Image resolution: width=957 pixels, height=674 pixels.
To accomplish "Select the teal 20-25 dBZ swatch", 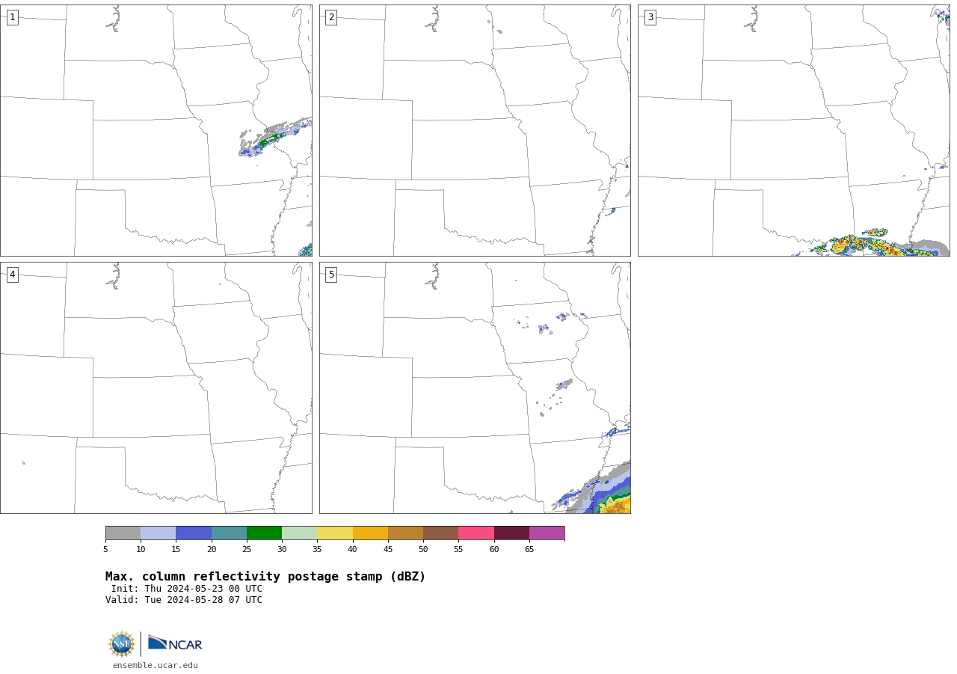I will click(229, 533).
